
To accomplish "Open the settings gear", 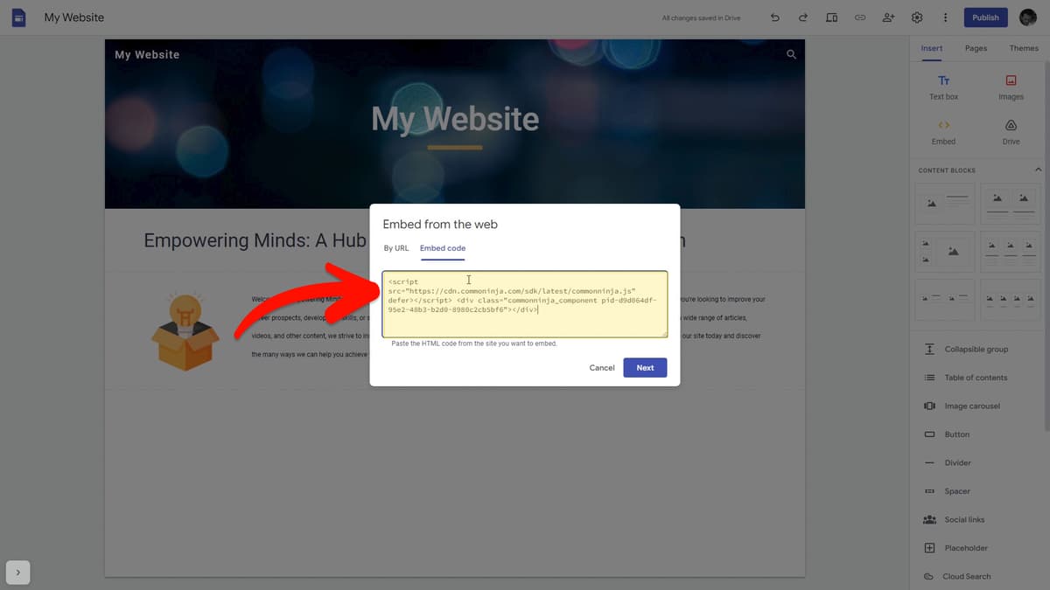I will [x=917, y=17].
